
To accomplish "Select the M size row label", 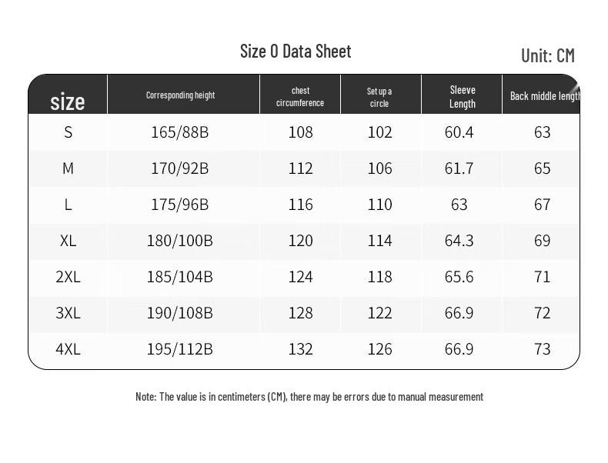I will tap(68, 168).
